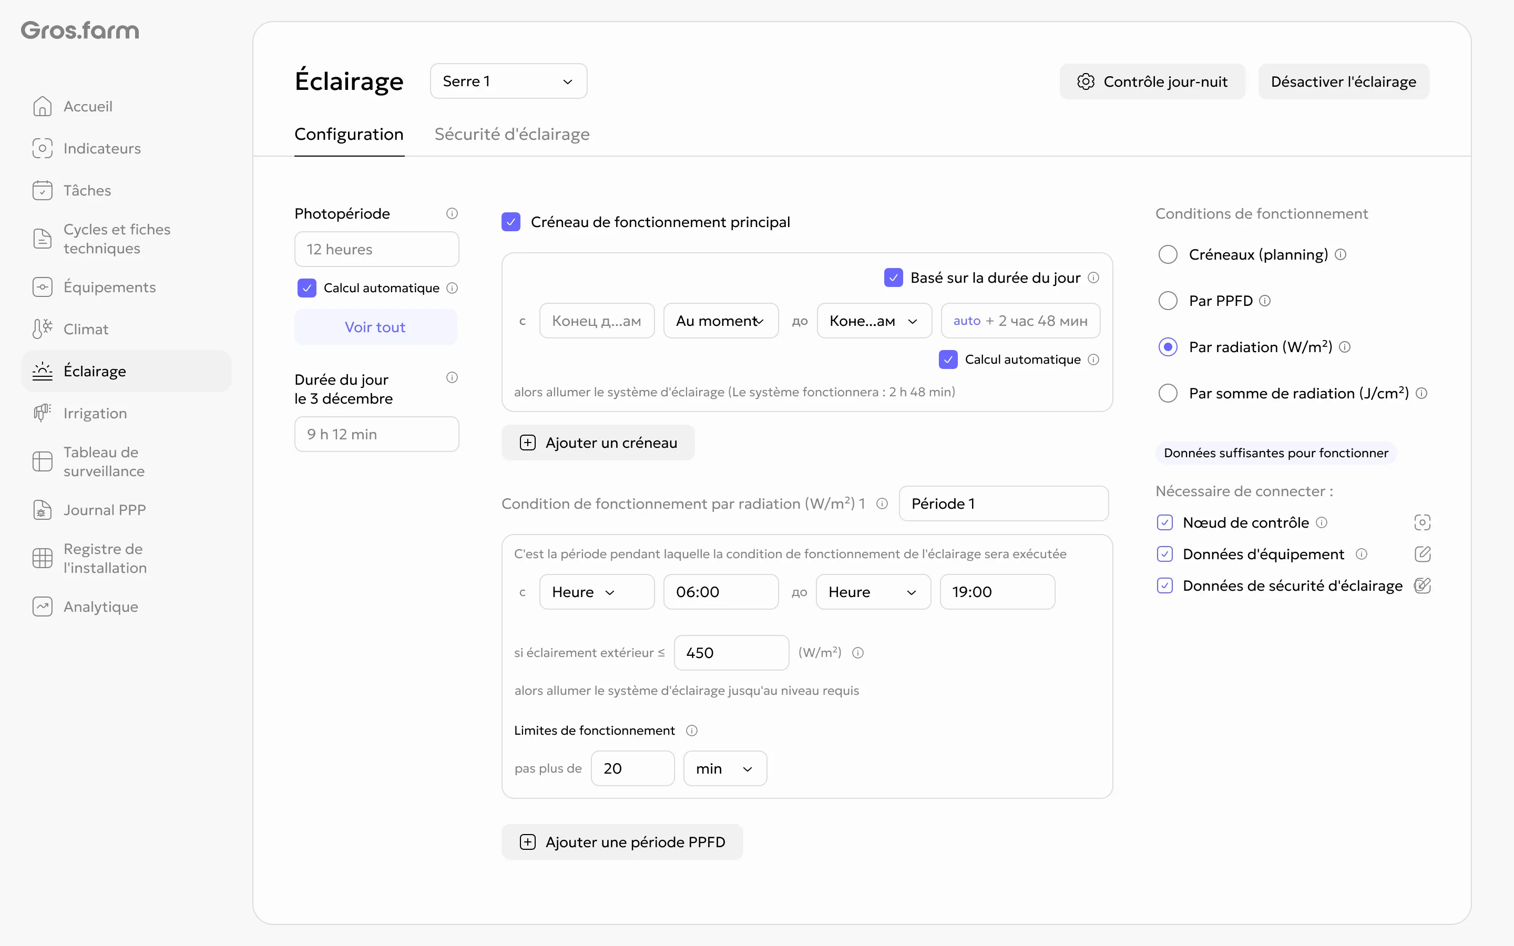Open Cycles et fiches techniques icon

42,239
